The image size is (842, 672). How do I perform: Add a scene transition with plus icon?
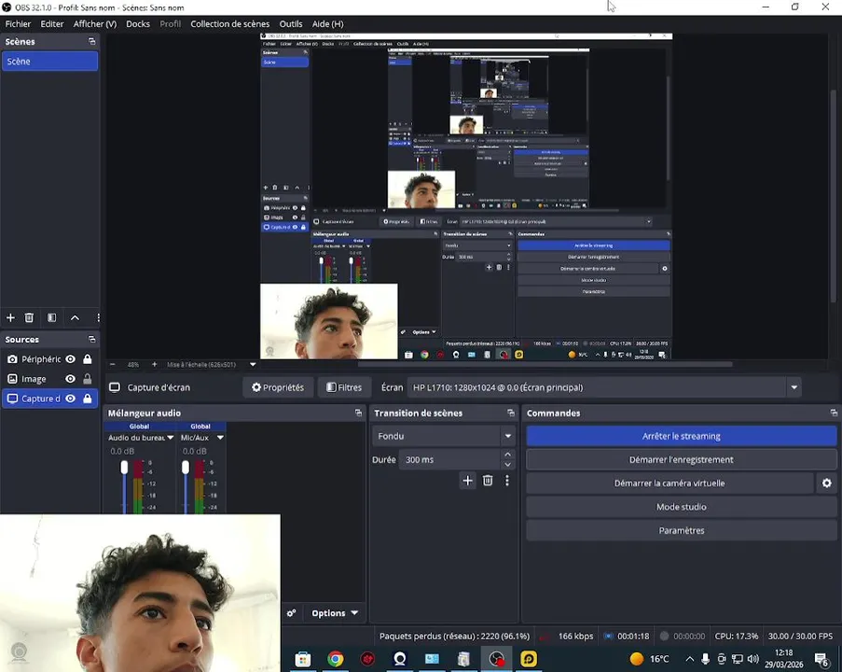click(468, 481)
